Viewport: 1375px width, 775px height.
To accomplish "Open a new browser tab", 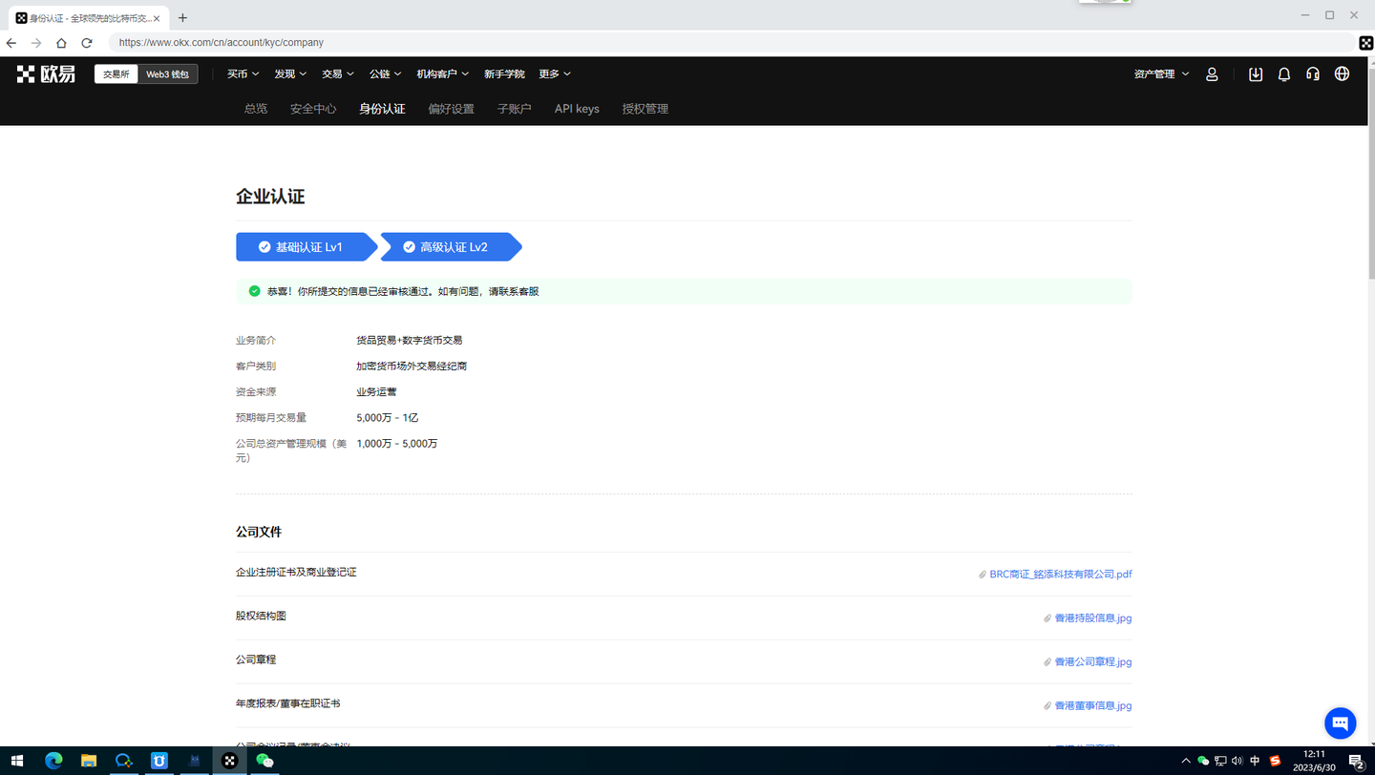I will [x=182, y=17].
